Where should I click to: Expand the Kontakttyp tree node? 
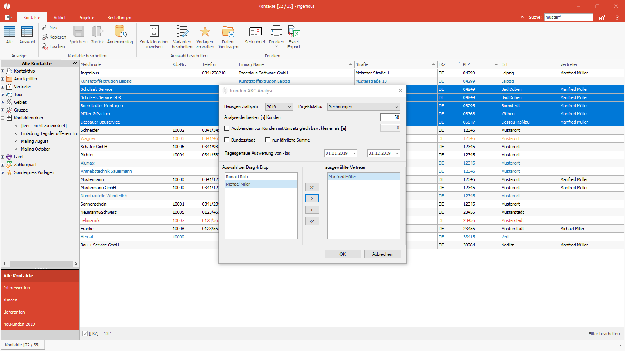(x=3, y=71)
